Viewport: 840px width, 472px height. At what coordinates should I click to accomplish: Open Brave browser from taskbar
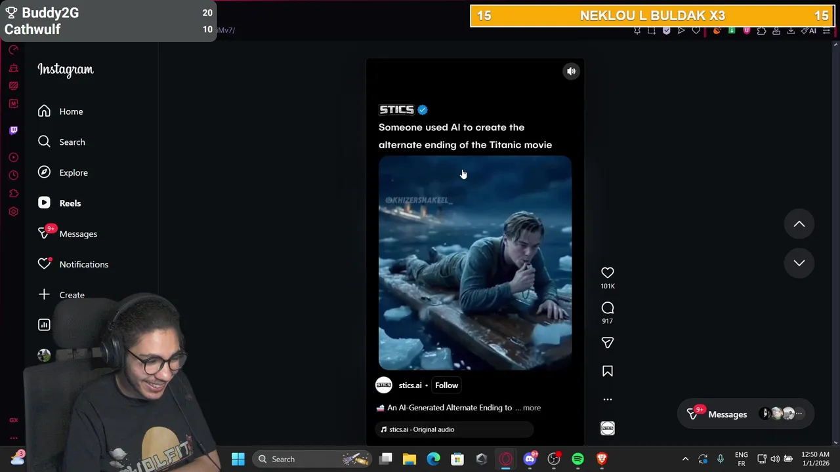[x=602, y=459]
